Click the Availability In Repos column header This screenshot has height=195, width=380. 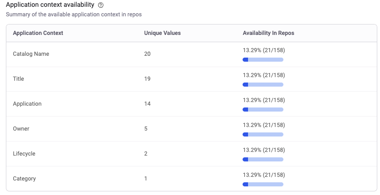(x=268, y=33)
